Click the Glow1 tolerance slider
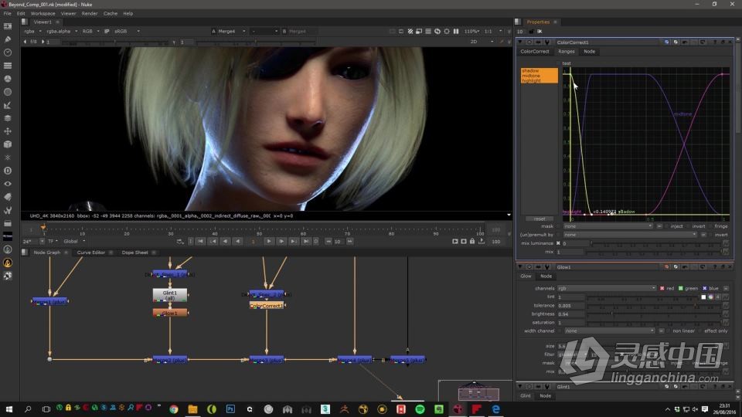This screenshot has height=417, width=742. 654,306
